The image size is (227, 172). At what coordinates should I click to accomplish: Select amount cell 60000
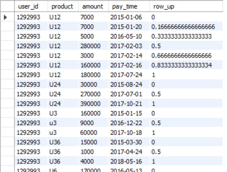coord(93,133)
